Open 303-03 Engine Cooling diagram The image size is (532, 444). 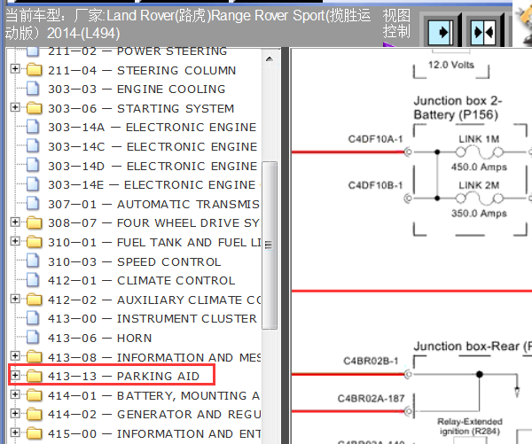(137, 90)
